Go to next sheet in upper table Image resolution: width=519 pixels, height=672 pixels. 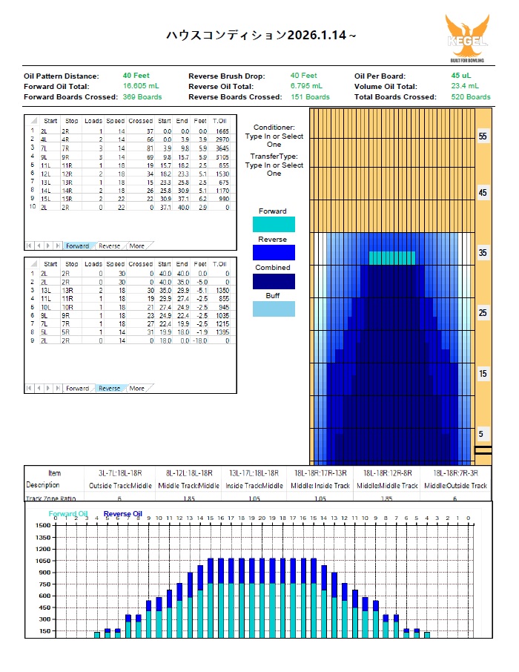coord(47,246)
